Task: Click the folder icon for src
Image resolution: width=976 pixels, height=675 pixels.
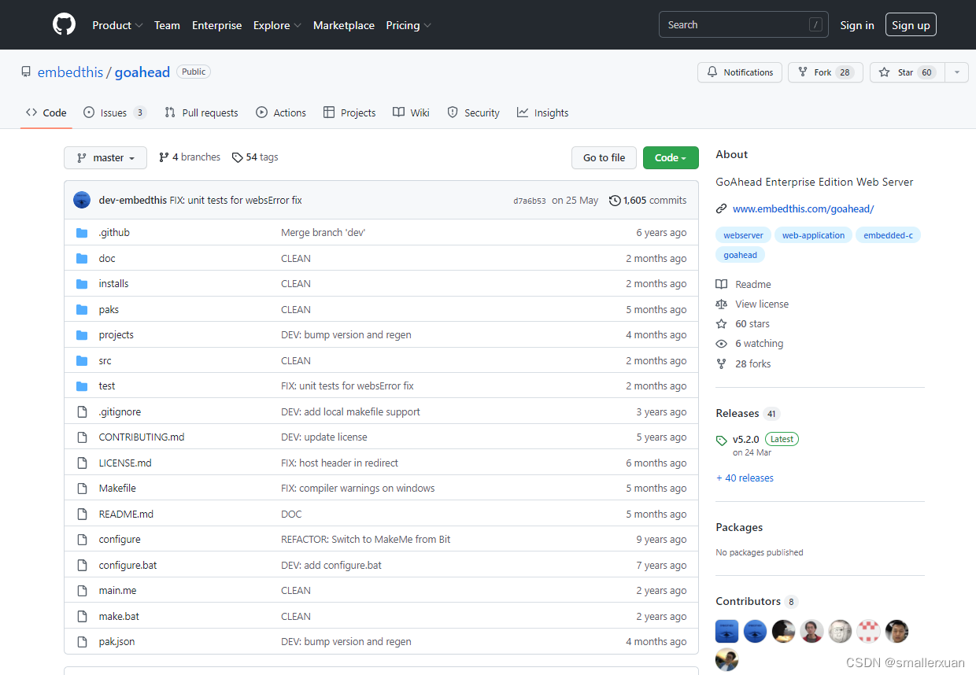Action: click(x=82, y=361)
